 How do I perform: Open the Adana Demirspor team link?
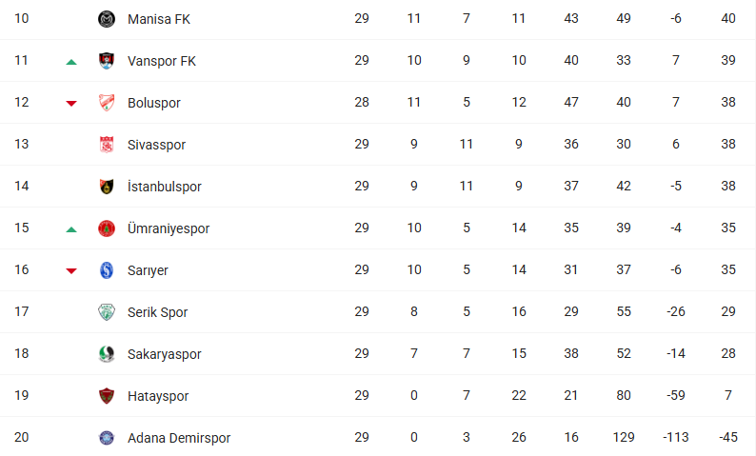(x=179, y=438)
